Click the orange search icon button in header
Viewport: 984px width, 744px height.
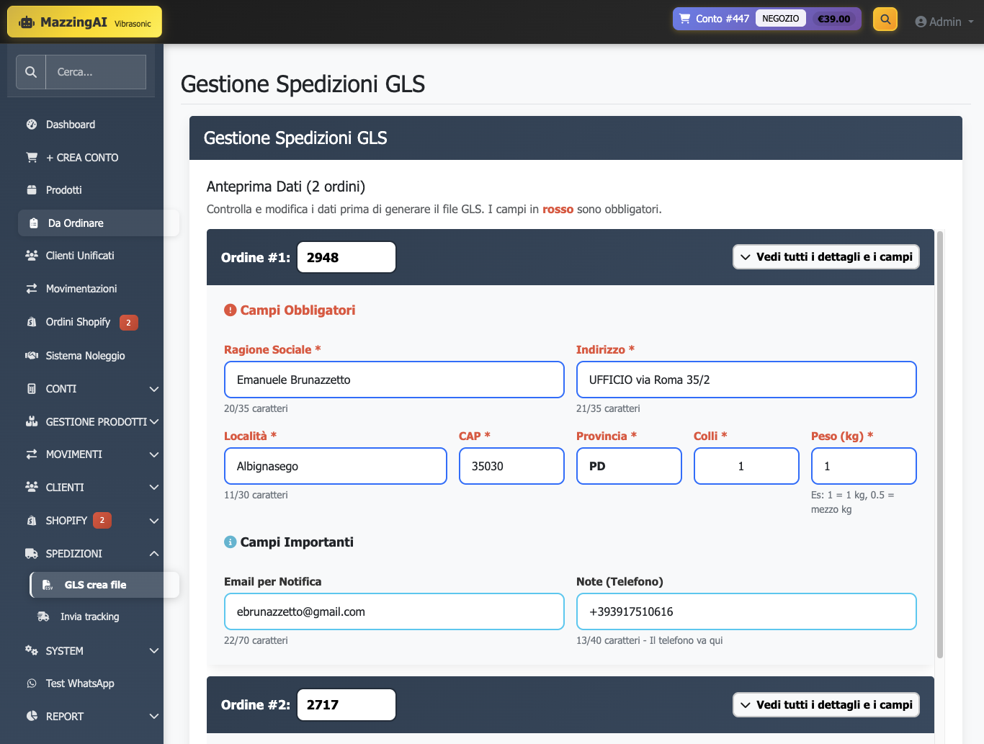click(885, 19)
